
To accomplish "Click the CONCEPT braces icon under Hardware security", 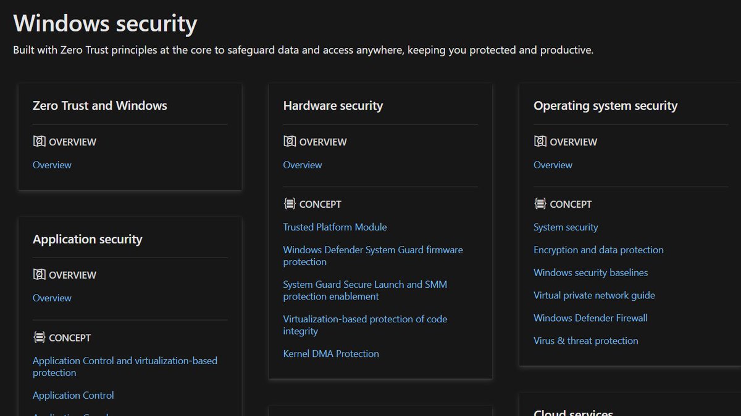I will click(x=288, y=203).
